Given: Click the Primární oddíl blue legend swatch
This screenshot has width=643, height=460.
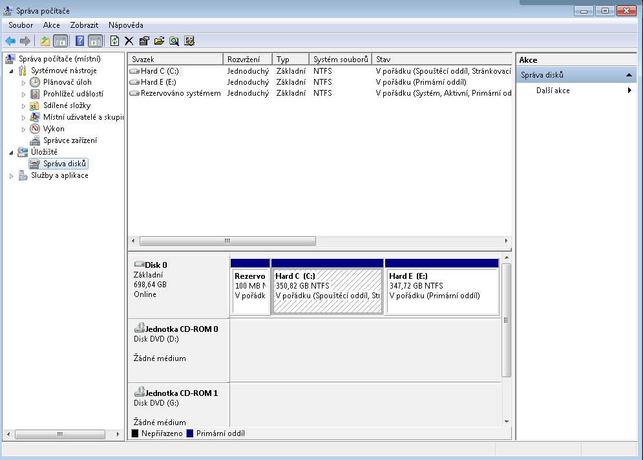Looking at the screenshot, I should click(x=190, y=433).
